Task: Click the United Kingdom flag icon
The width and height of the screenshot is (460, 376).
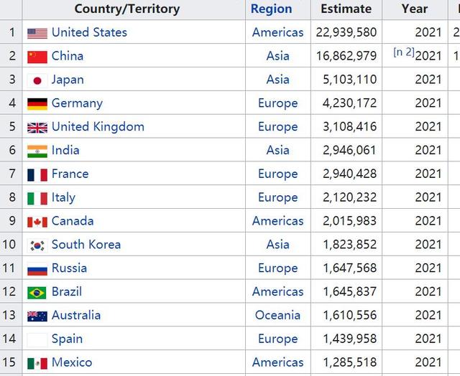Action: (x=37, y=128)
